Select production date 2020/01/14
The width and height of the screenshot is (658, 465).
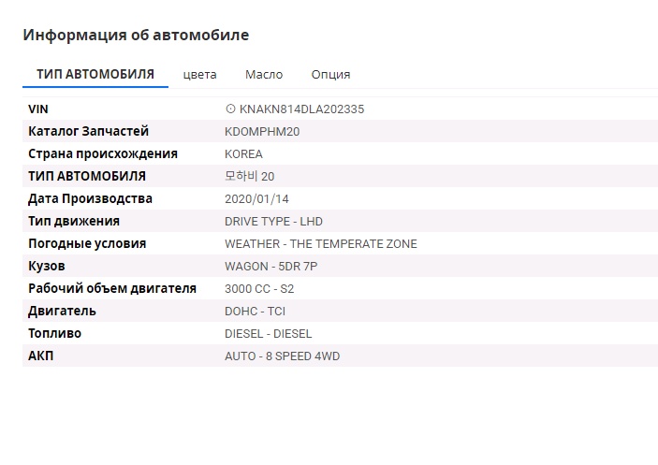click(x=256, y=198)
